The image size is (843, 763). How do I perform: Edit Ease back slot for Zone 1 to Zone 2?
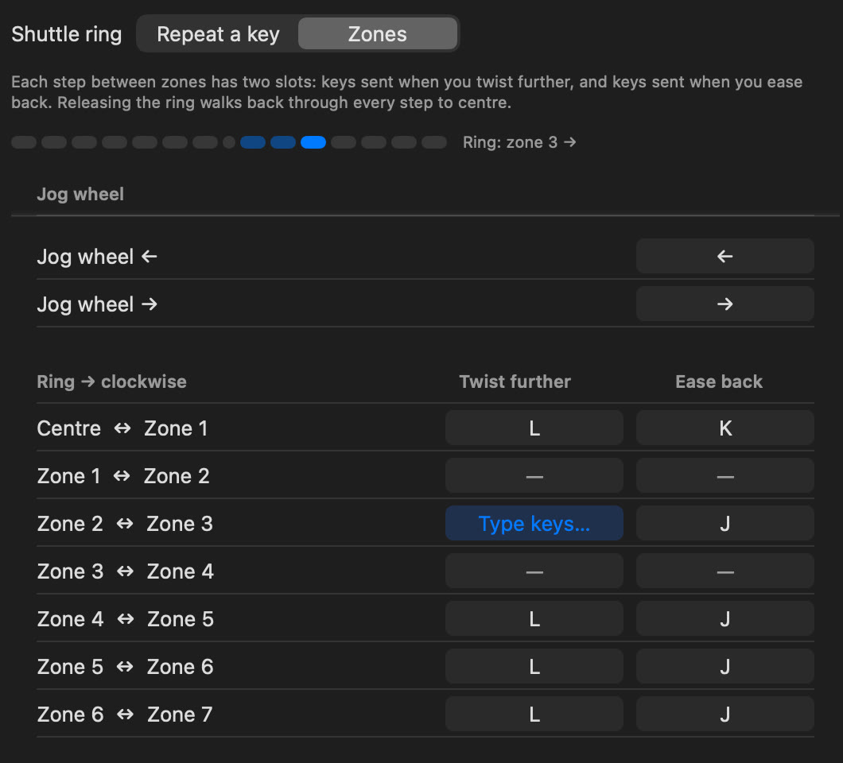[x=725, y=476]
